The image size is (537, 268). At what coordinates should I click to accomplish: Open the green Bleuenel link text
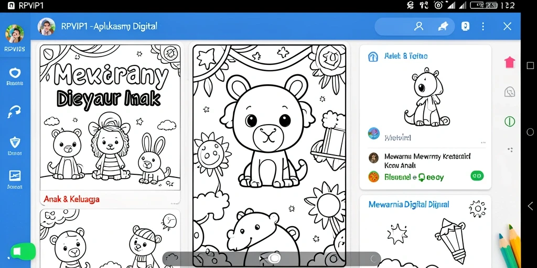tap(414, 177)
